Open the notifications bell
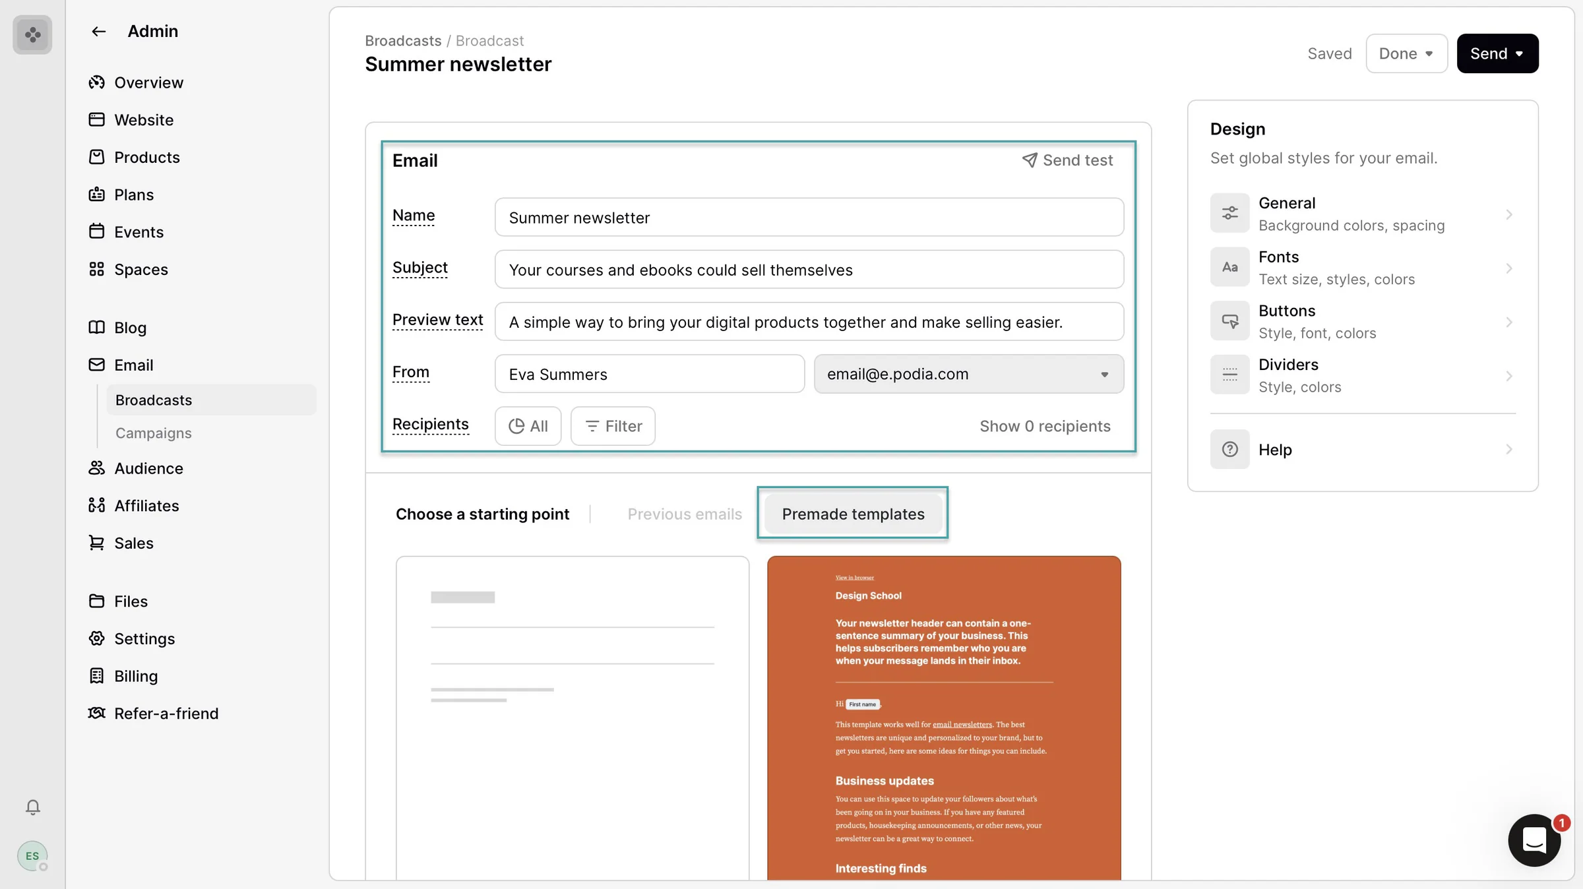The height and width of the screenshot is (889, 1583). point(33,807)
